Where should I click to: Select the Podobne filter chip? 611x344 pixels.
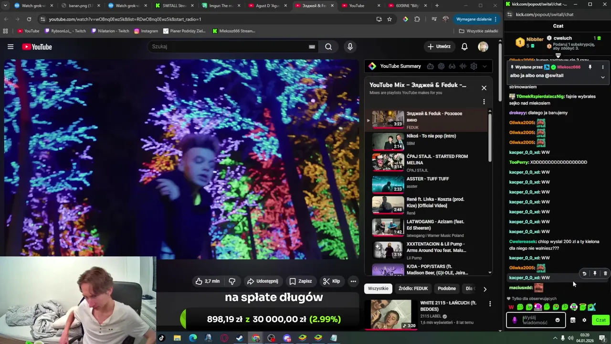[x=447, y=289]
